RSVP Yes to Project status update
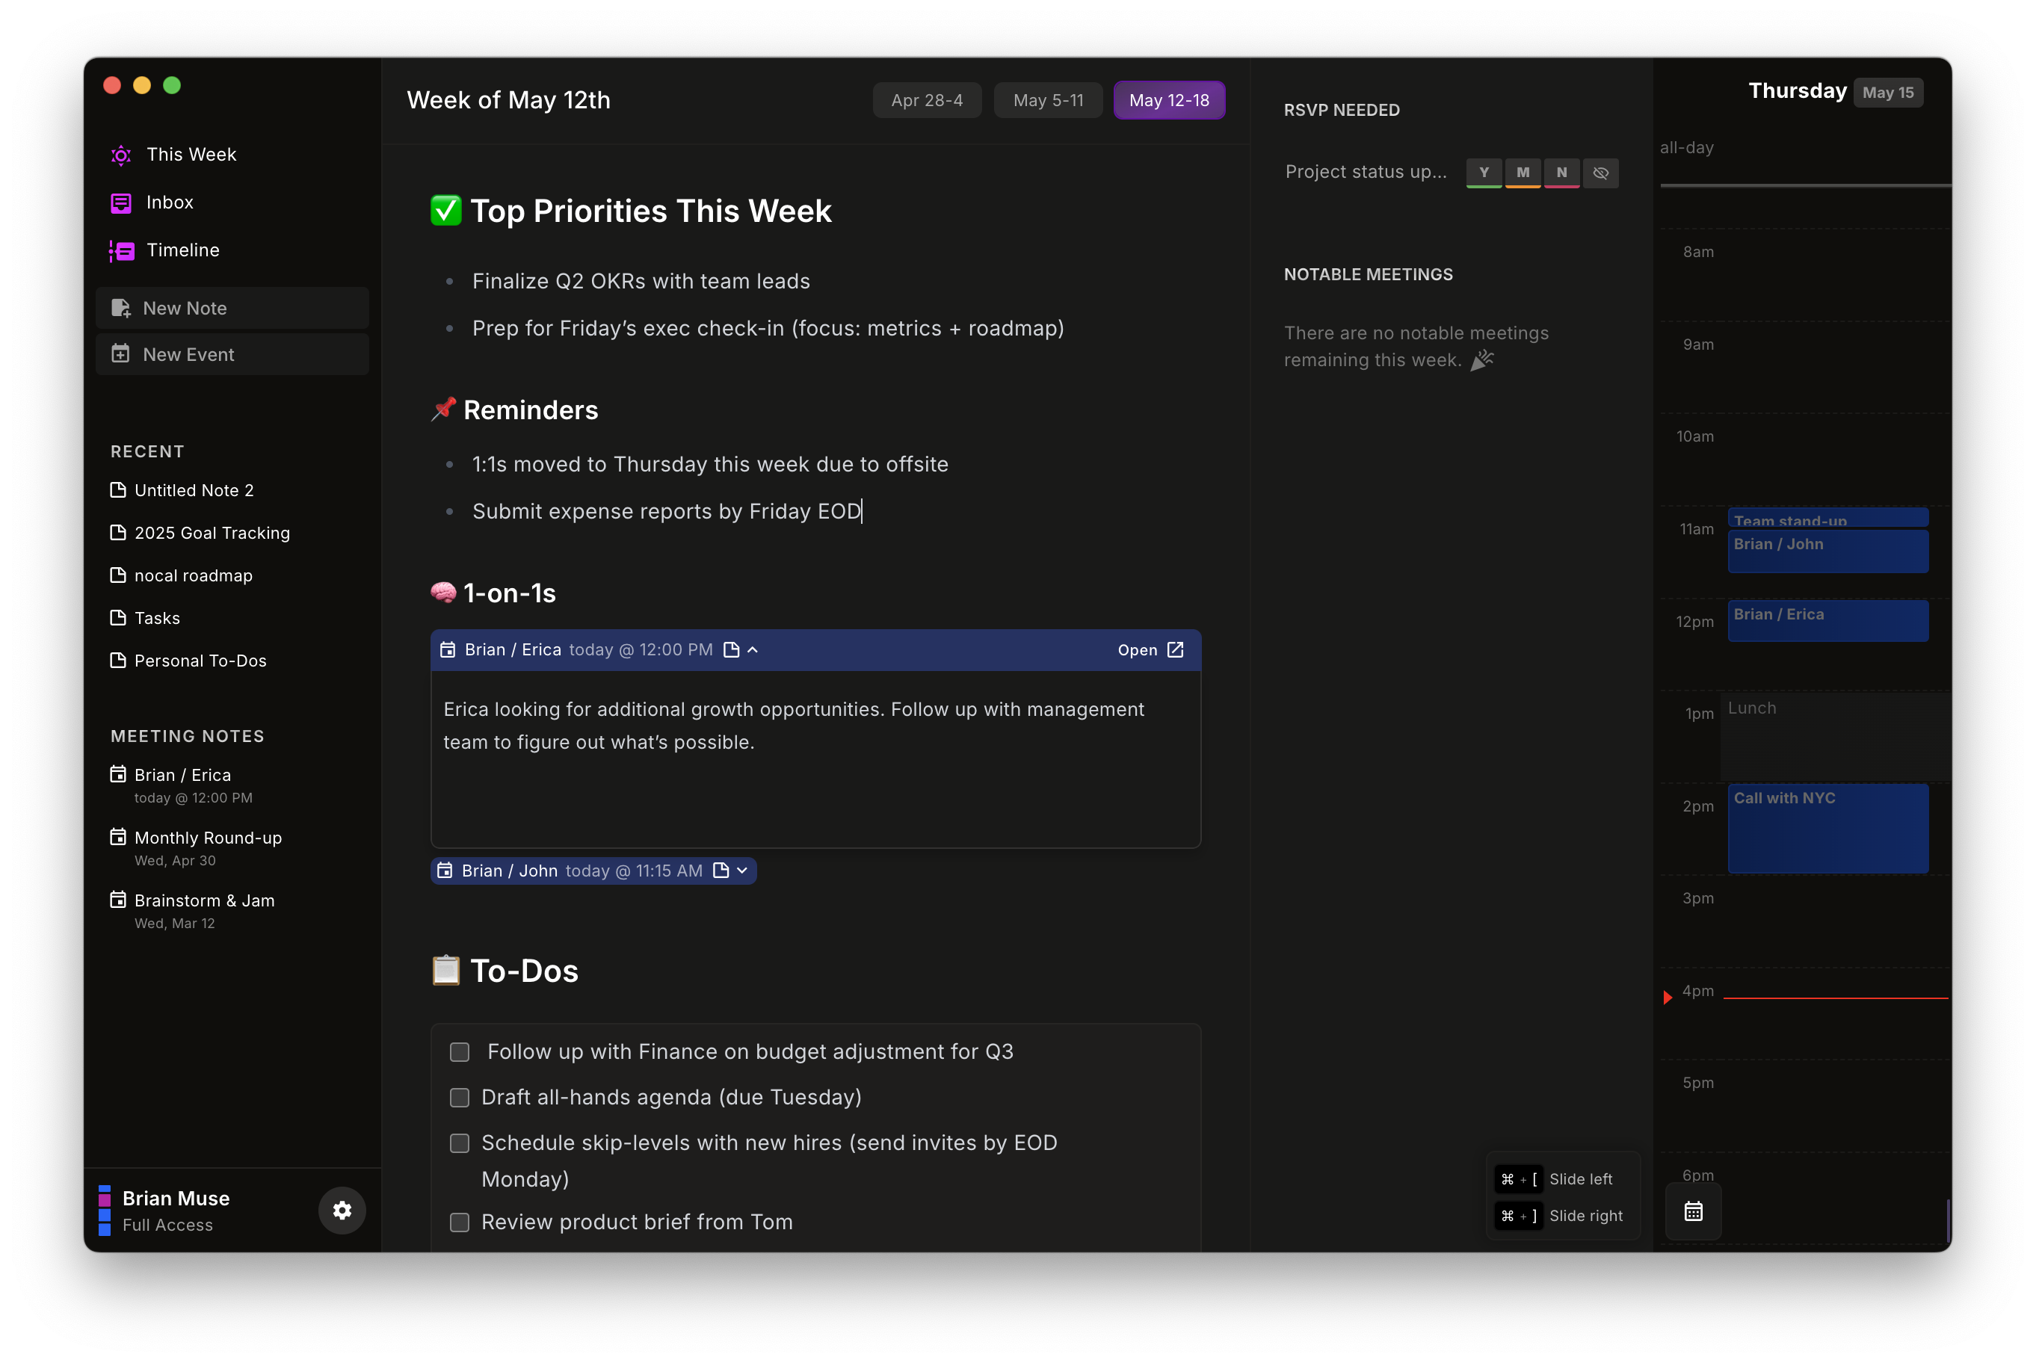 click(x=1484, y=173)
